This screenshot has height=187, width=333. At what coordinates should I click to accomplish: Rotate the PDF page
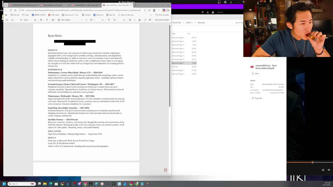pos(108,20)
